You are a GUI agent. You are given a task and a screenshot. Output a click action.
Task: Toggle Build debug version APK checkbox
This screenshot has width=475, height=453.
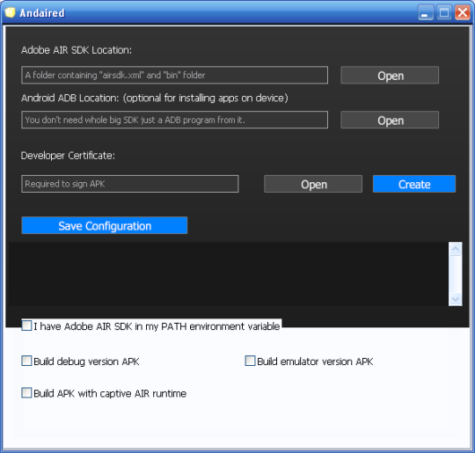pos(26,361)
